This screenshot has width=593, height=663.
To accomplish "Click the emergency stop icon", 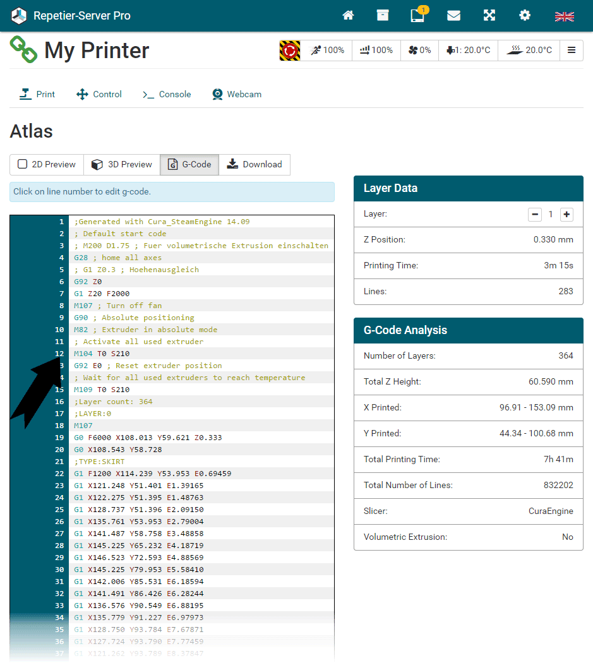I will click(290, 51).
